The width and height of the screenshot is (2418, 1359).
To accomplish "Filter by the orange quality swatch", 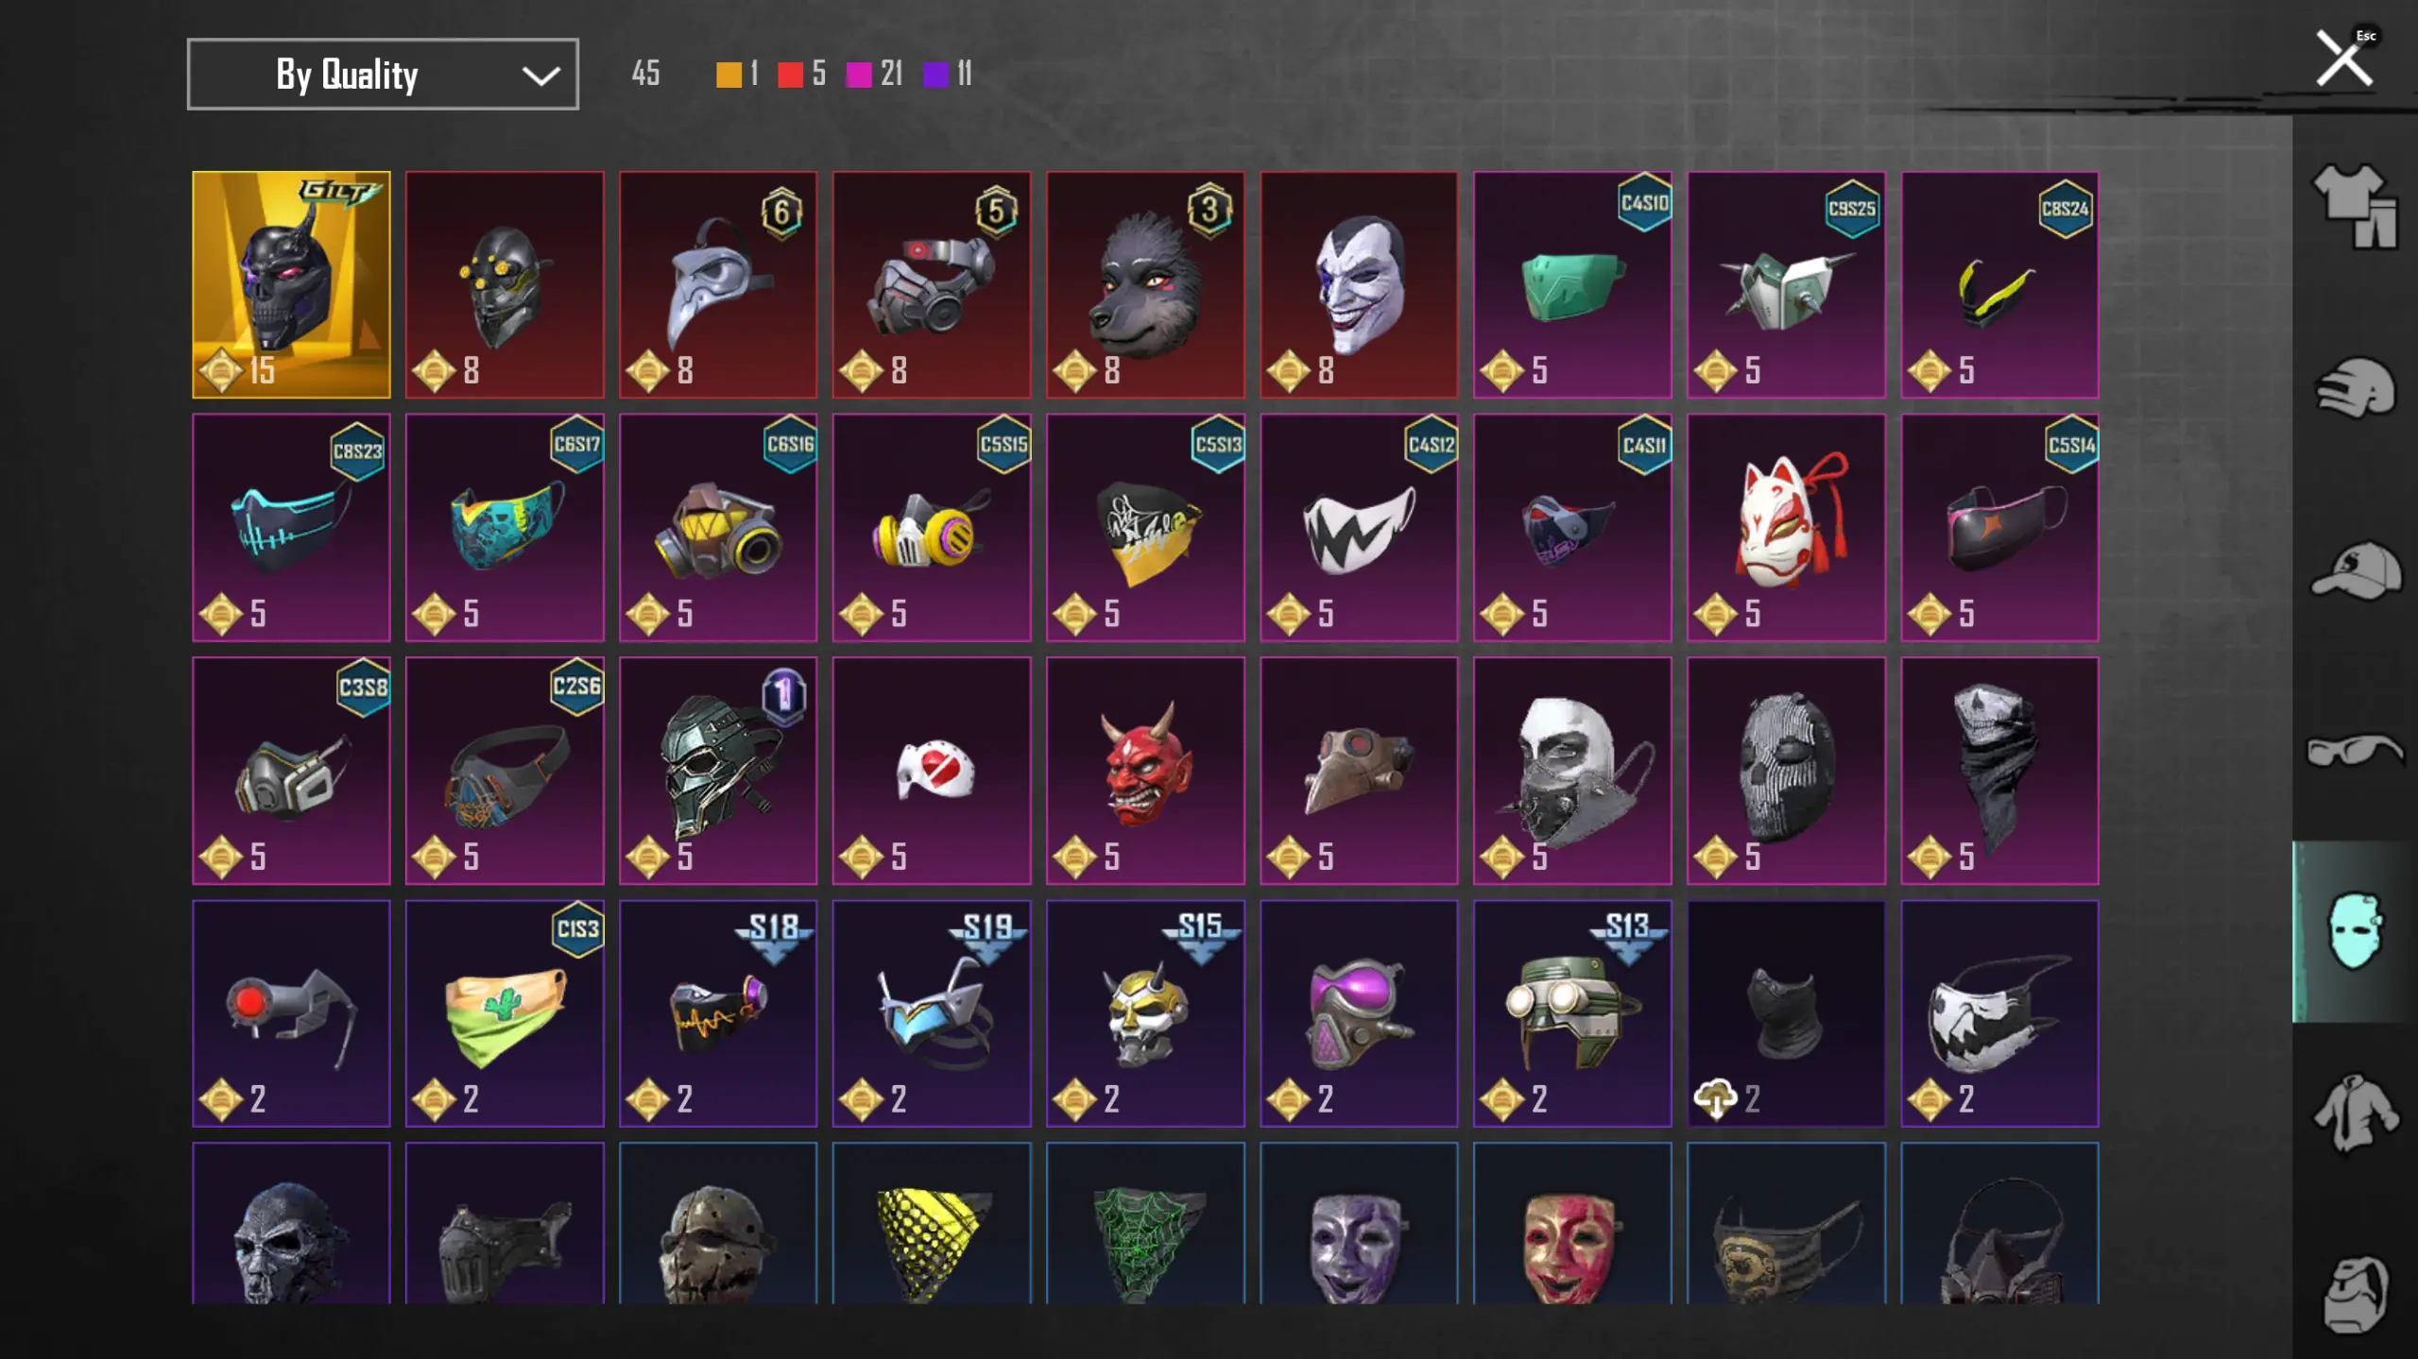I will (x=729, y=75).
